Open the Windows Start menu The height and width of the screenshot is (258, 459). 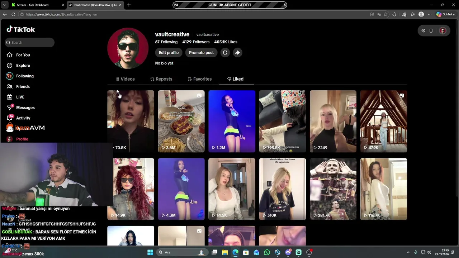pos(150,252)
